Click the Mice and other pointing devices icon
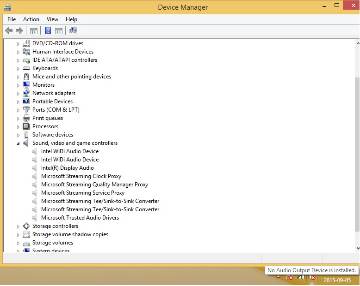Viewport: 360px width, 286px height. pyautogui.click(x=26, y=77)
